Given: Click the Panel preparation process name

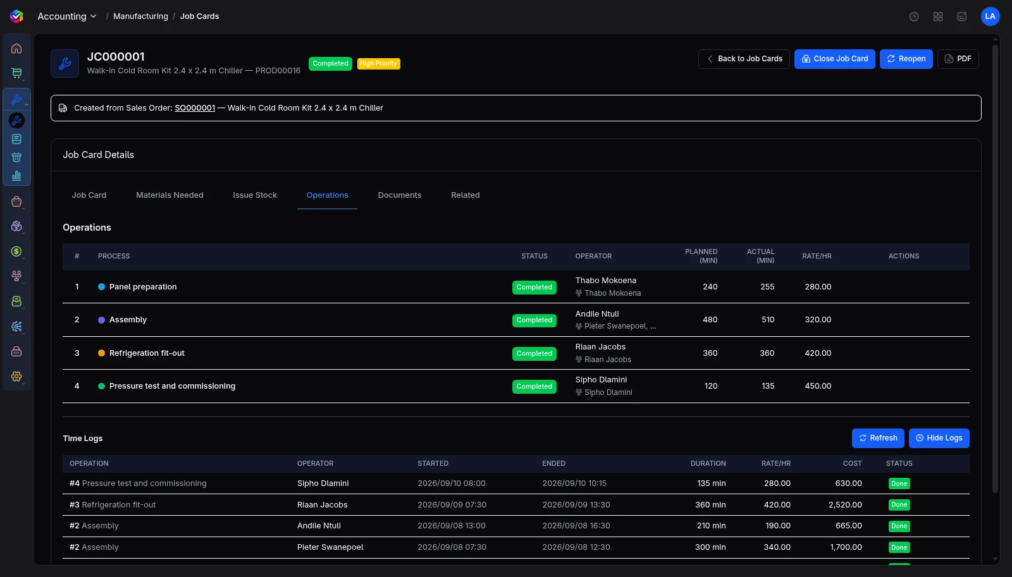Looking at the screenshot, I should [143, 287].
